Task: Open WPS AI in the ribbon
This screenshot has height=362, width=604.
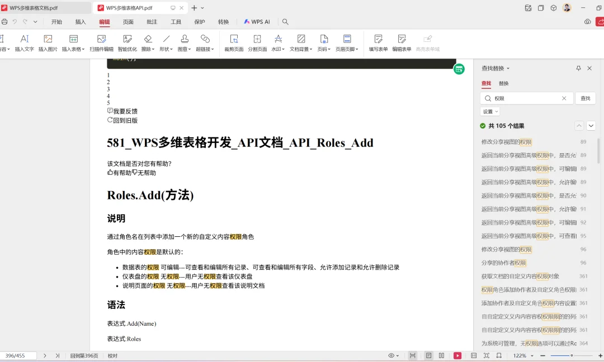Action: click(x=257, y=22)
